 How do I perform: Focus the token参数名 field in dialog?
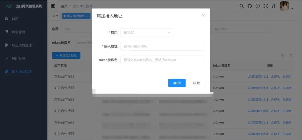click(163, 60)
